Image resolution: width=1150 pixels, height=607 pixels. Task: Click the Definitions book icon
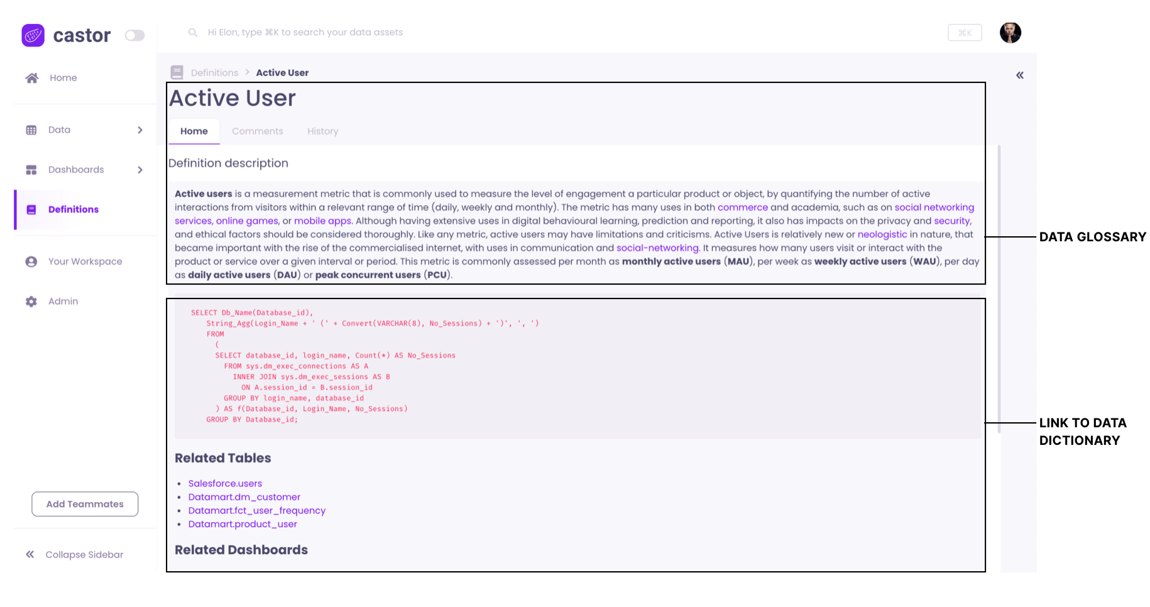[x=31, y=209]
